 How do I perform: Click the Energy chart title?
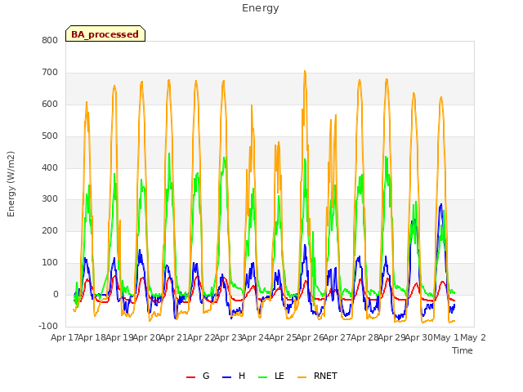click(x=261, y=8)
